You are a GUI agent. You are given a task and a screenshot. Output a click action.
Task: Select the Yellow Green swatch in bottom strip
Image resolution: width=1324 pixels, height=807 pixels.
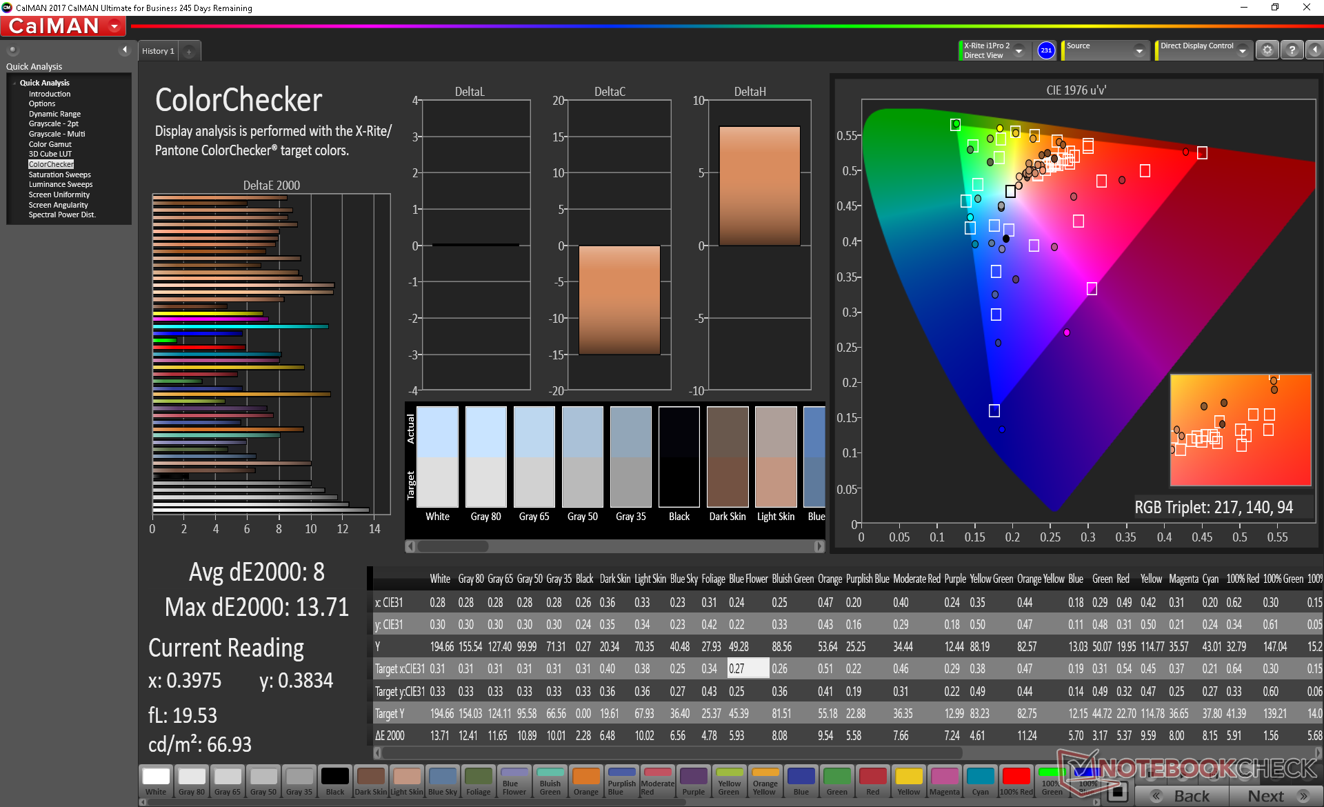(x=730, y=781)
